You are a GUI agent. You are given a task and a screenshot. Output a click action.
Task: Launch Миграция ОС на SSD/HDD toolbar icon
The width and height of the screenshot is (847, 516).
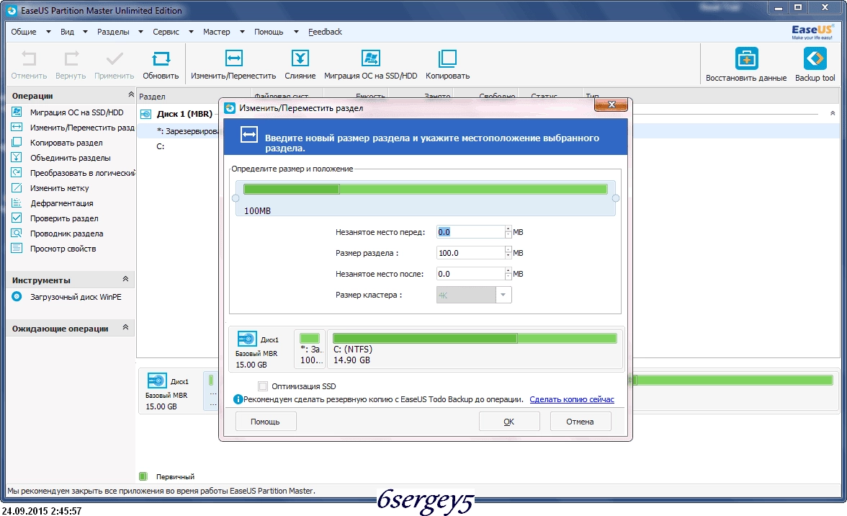coord(370,58)
